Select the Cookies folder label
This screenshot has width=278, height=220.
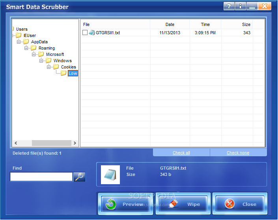69,67
